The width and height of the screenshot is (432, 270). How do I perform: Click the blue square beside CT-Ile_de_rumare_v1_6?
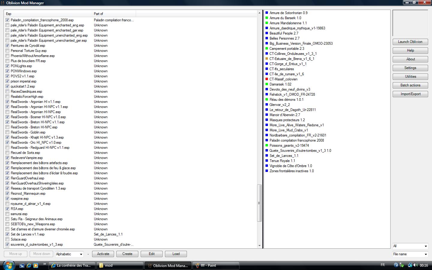[267, 74]
